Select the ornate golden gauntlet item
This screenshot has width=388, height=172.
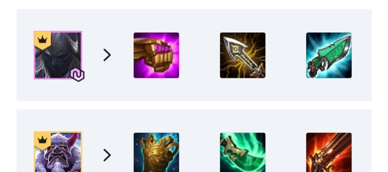(x=156, y=153)
